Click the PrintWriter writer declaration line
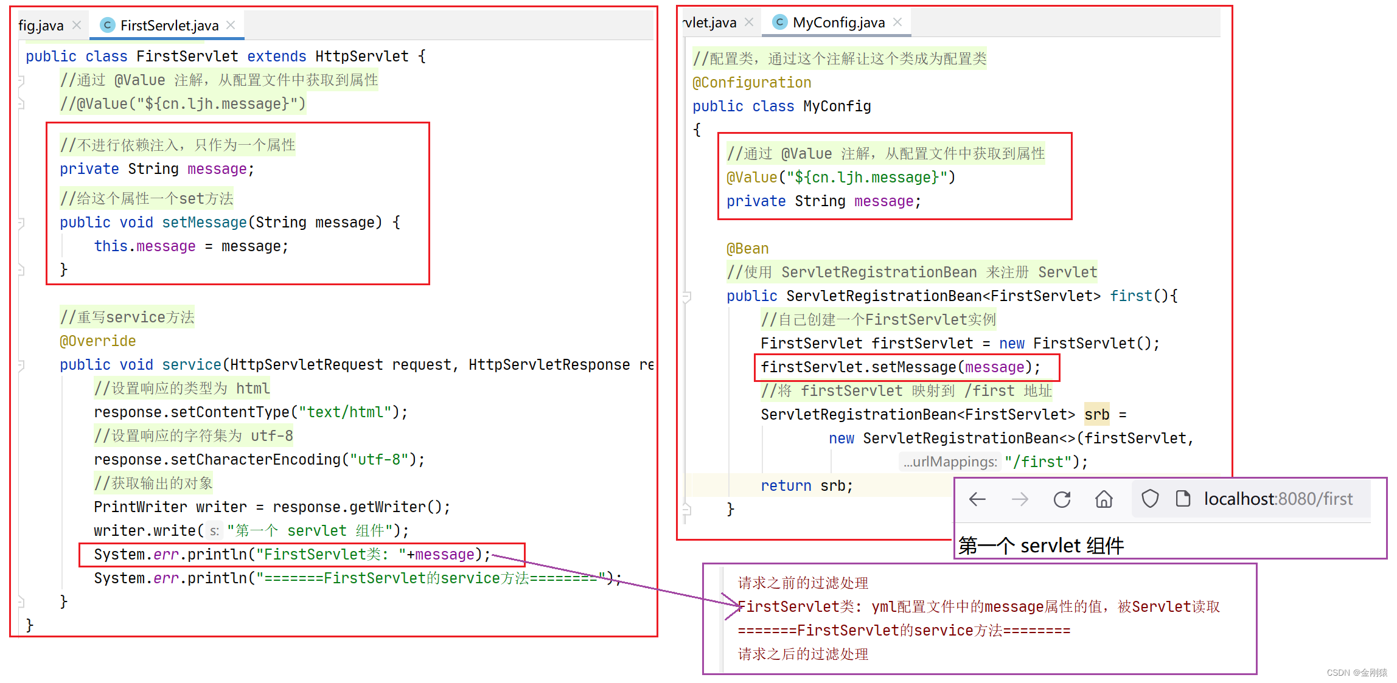The image size is (1397, 683). [x=272, y=507]
